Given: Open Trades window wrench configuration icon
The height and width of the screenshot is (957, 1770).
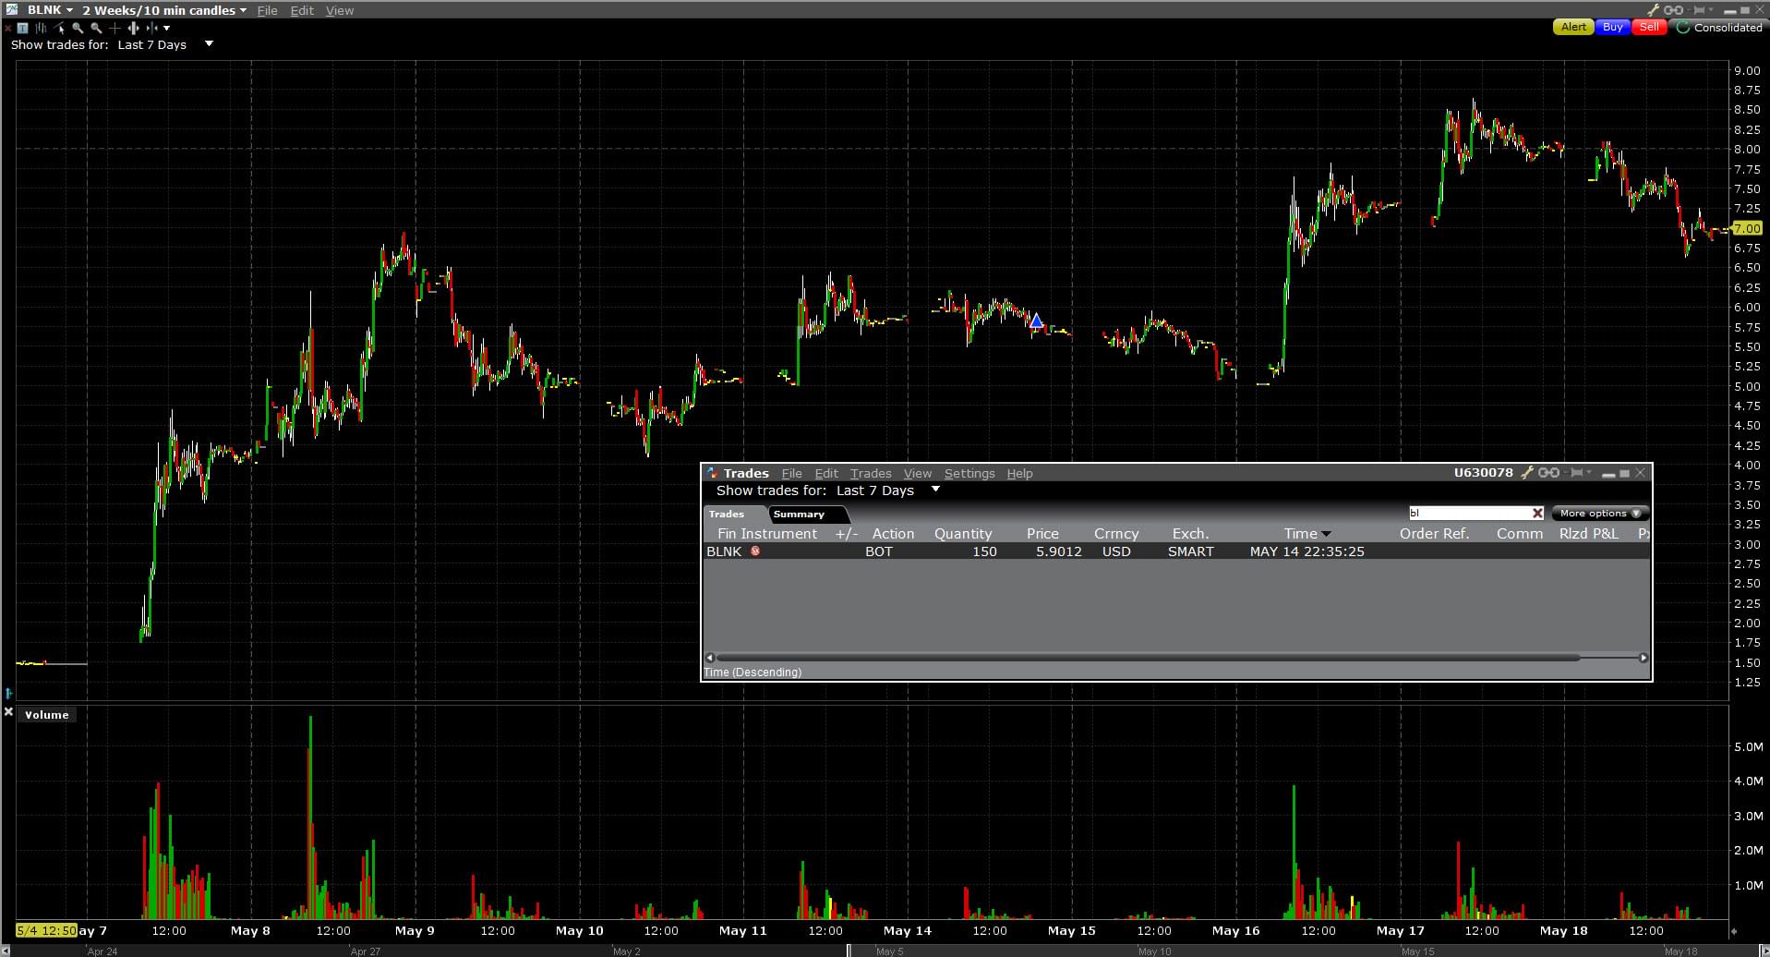Looking at the screenshot, I should tap(1527, 473).
